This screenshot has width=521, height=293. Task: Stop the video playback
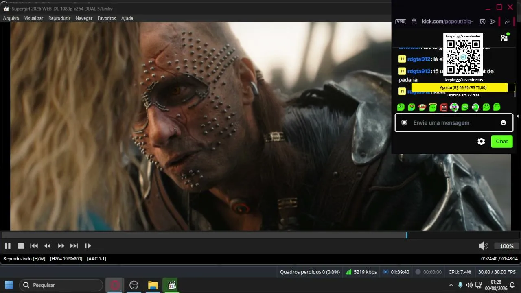tap(21, 246)
